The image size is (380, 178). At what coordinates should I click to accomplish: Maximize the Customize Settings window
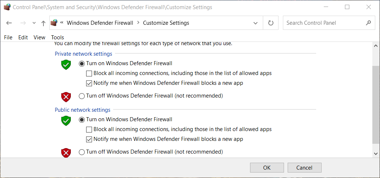[347, 7]
